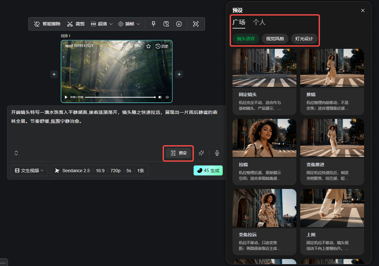This screenshot has width=379, height=266.
Task: Click the 推镜 preset description text
Action: [328, 105]
